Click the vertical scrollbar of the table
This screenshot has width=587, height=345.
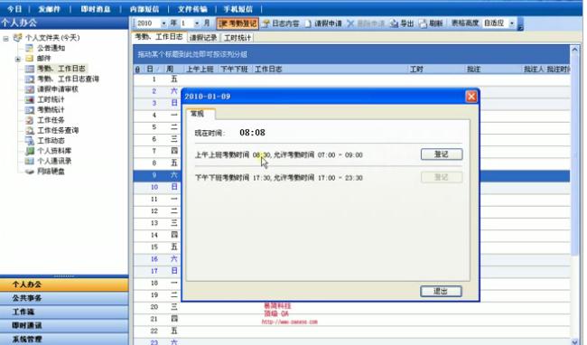(575, 194)
